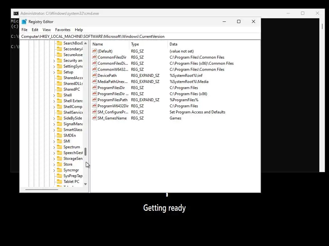Click the SecureAsse folder icon
The width and height of the screenshot is (329, 246).
59,54
